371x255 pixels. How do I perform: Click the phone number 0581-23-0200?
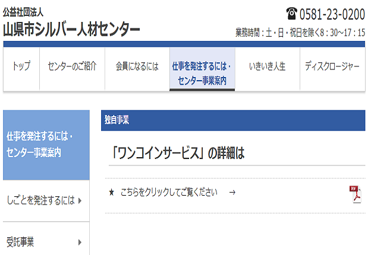[x=332, y=14]
